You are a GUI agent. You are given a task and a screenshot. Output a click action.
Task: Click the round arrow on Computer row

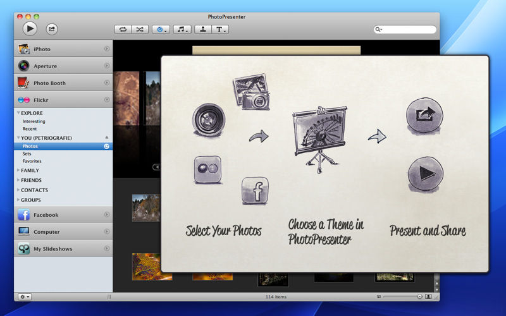pyautogui.click(x=107, y=231)
